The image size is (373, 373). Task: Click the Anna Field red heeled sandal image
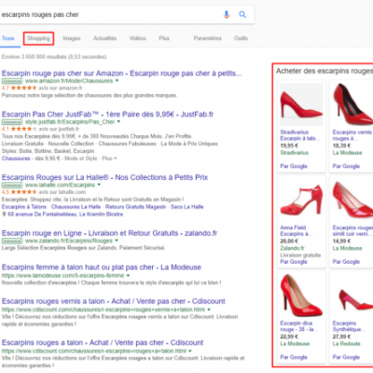pyautogui.click(x=301, y=200)
